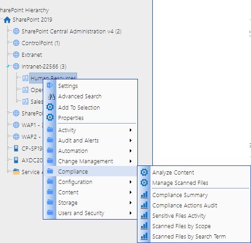Expand the ControlPoint tree node
The image size is (251, 243).
pyautogui.click(x=8, y=42)
